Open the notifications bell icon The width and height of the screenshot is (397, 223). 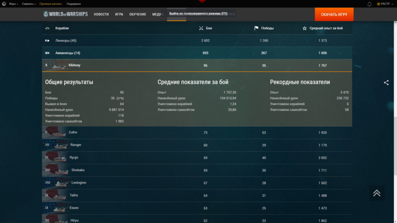[x=369, y=4]
